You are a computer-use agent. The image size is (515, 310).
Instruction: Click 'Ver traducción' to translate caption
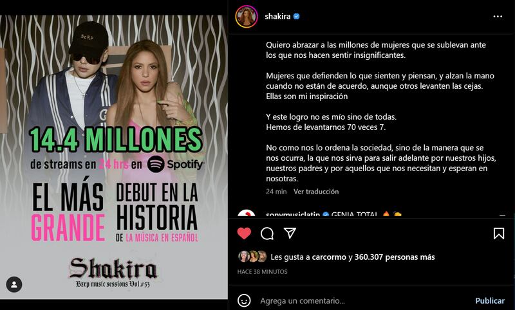[x=316, y=192]
